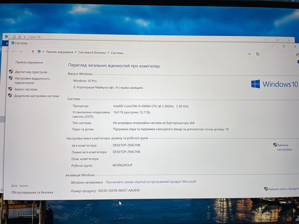Open Додаткові настройки системи link

(36, 96)
